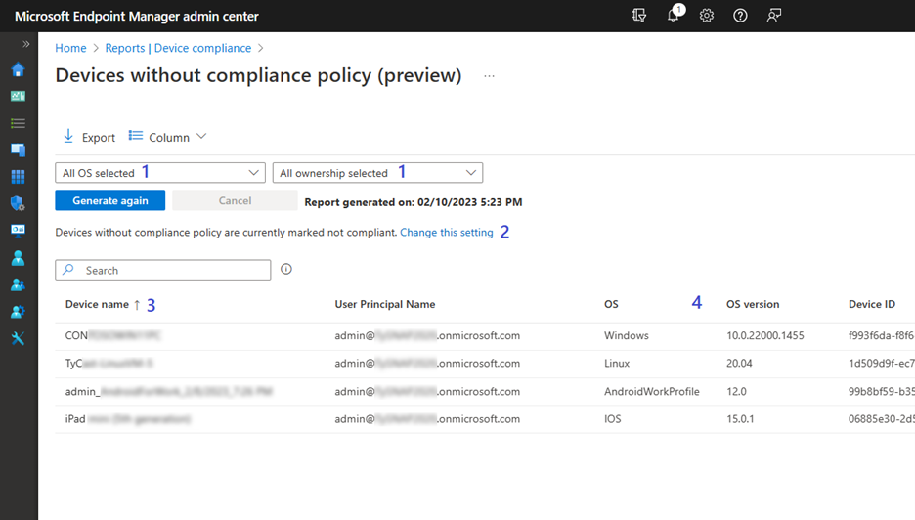
Task: Open Dashboard icon in sidebar
Action: [x=19, y=96]
